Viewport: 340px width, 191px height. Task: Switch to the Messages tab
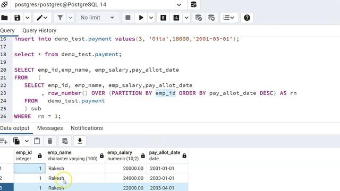click(50, 128)
